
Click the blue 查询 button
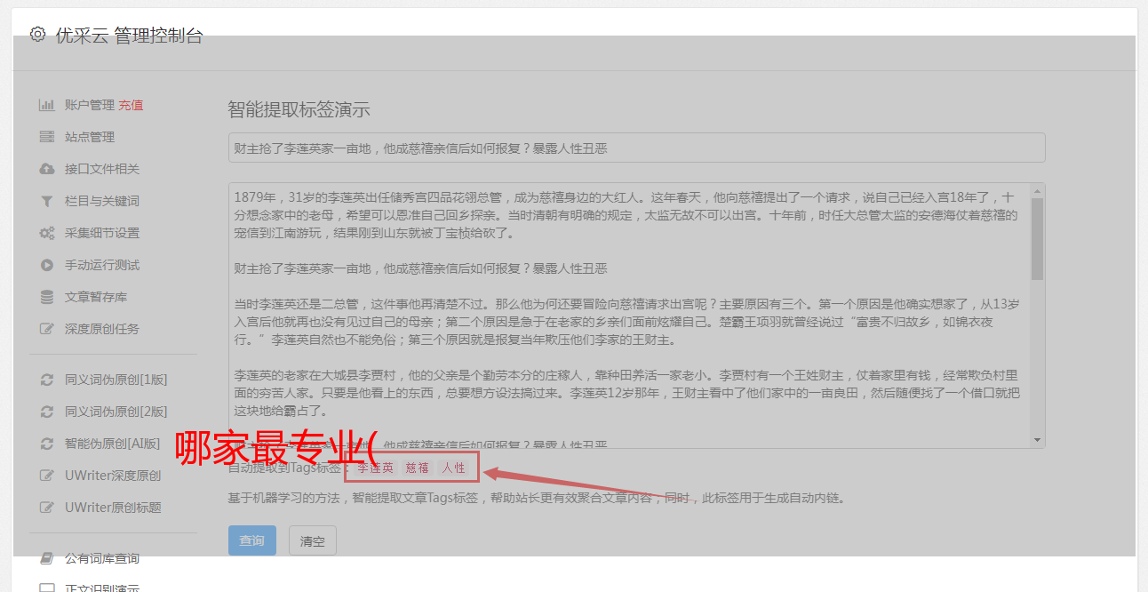(x=252, y=540)
